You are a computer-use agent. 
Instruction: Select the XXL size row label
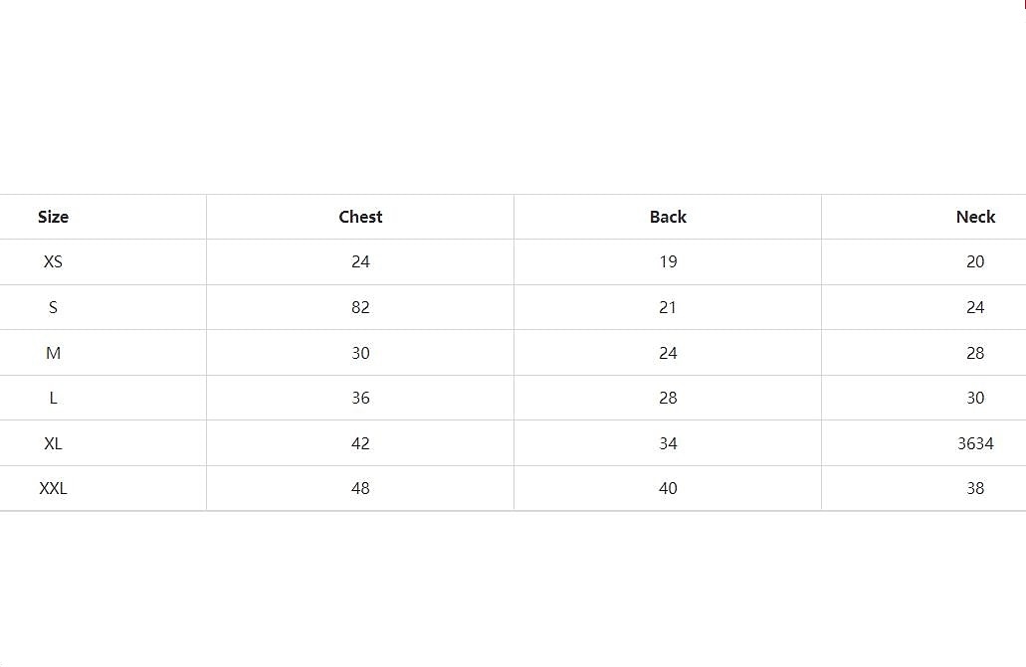[x=53, y=488]
